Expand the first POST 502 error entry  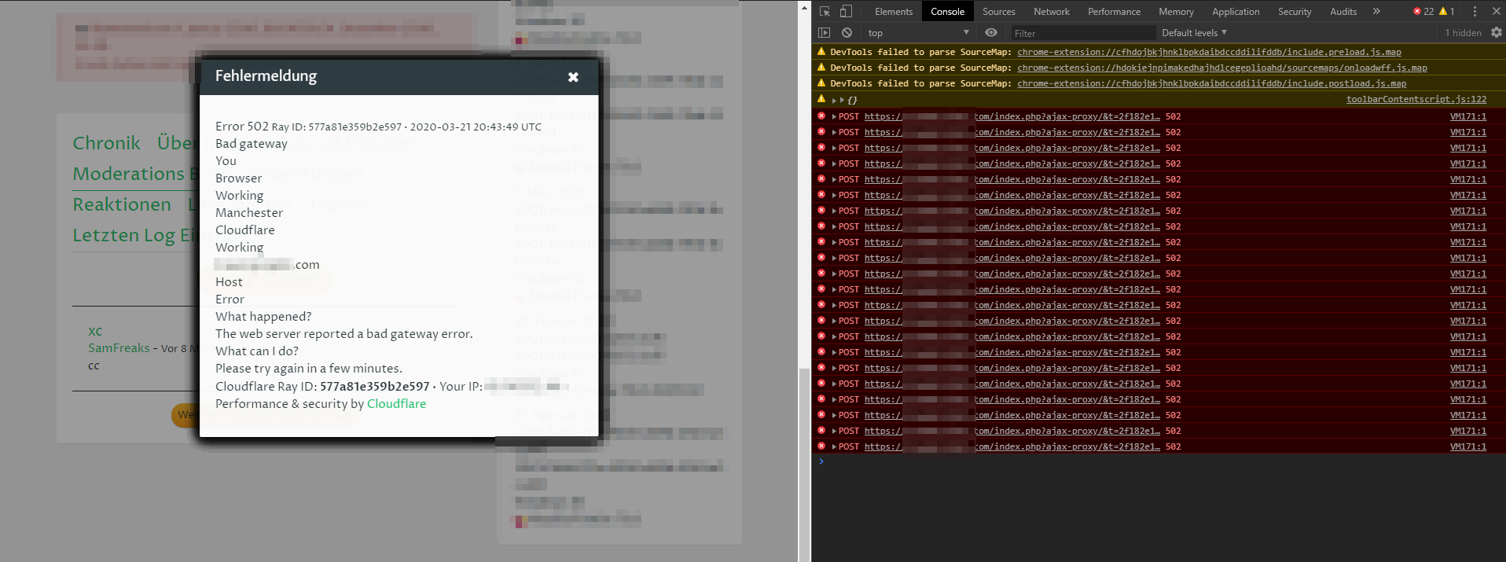(834, 116)
